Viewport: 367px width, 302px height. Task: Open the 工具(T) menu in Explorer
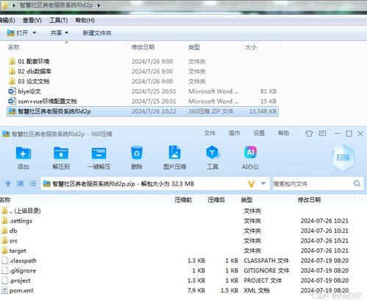point(58,21)
